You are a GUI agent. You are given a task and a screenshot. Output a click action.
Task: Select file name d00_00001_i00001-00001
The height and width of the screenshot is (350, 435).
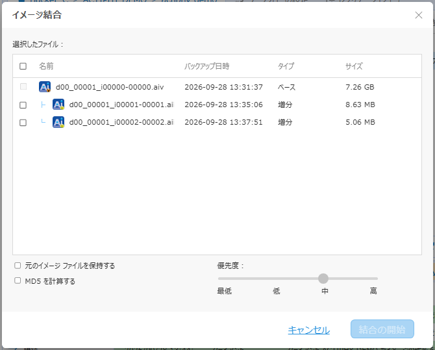pos(121,105)
